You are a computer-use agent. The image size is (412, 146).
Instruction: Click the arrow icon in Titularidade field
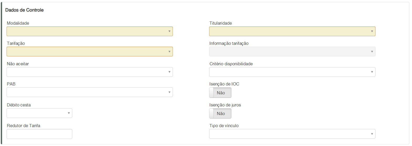point(372,31)
